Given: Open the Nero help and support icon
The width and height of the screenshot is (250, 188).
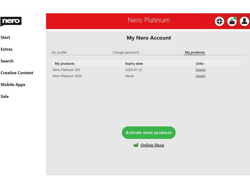Looking at the screenshot, I should 220,22.
